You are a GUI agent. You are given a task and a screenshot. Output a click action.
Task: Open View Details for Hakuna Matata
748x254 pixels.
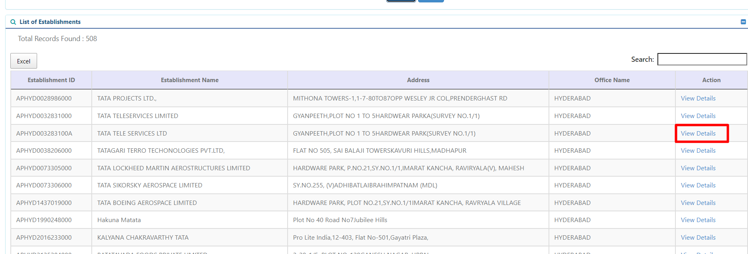pyautogui.click(x=698, y=220)
